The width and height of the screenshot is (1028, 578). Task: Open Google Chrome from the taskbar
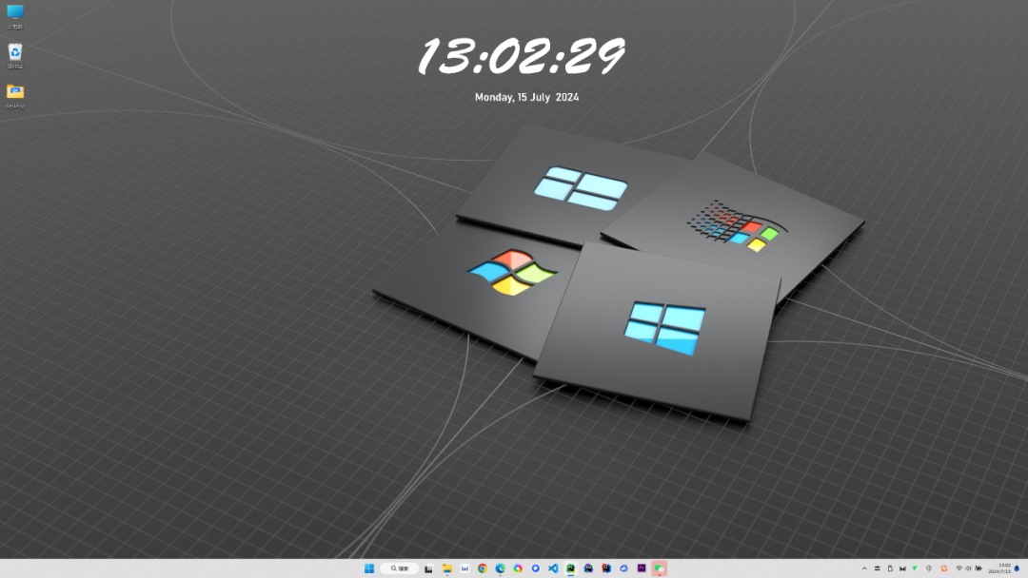click(x=483, y=568)
